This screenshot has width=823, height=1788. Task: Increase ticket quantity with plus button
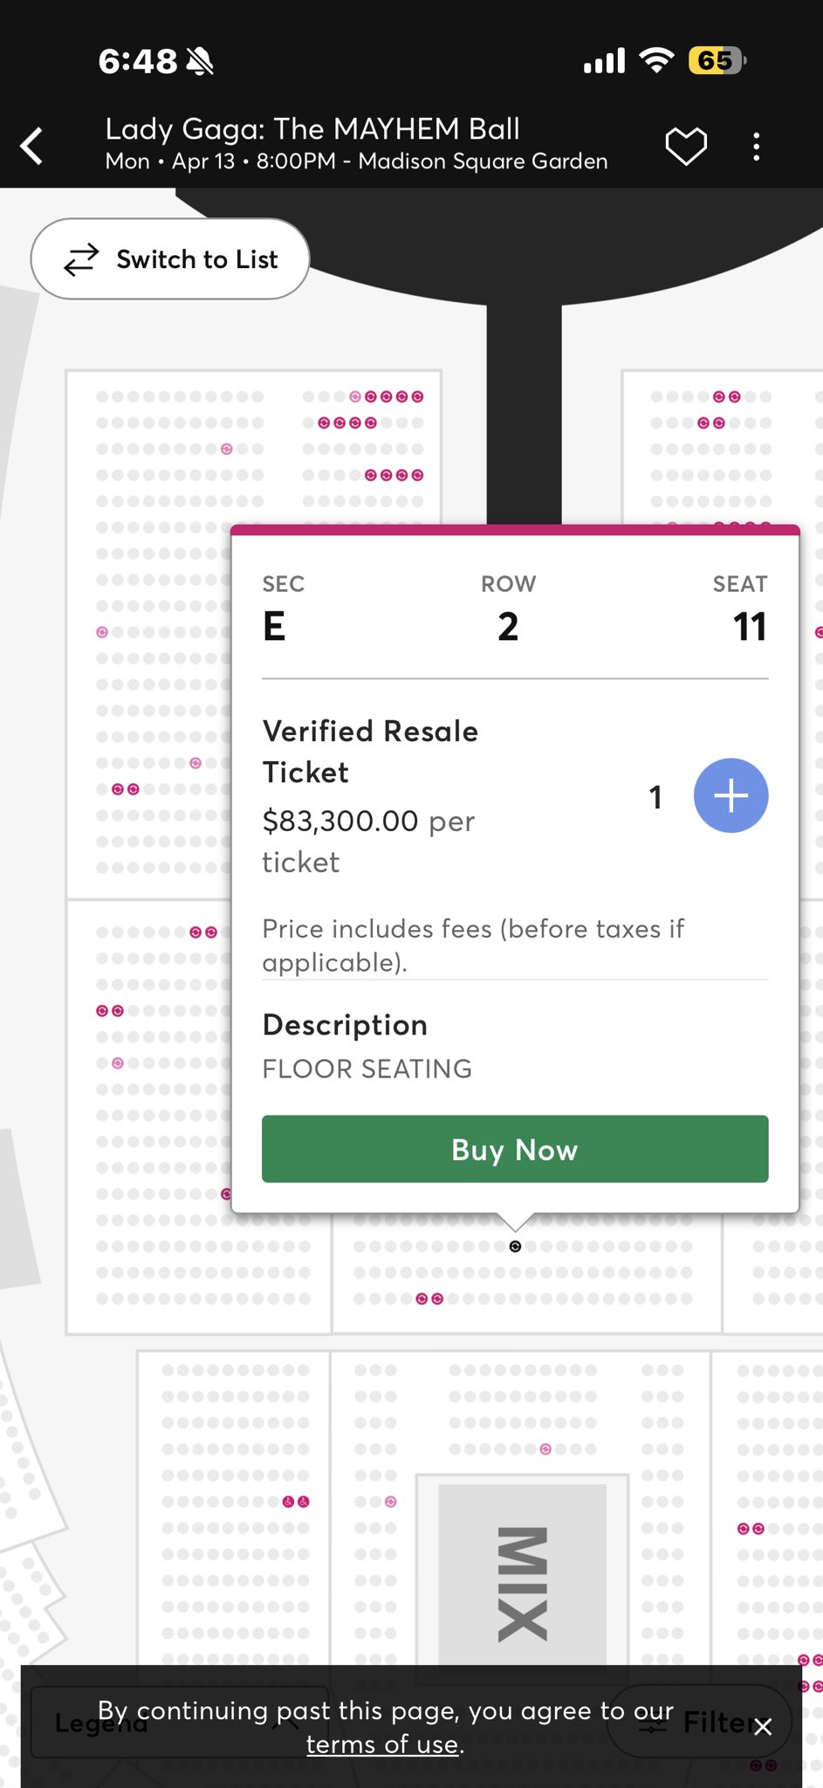point(730,795)
